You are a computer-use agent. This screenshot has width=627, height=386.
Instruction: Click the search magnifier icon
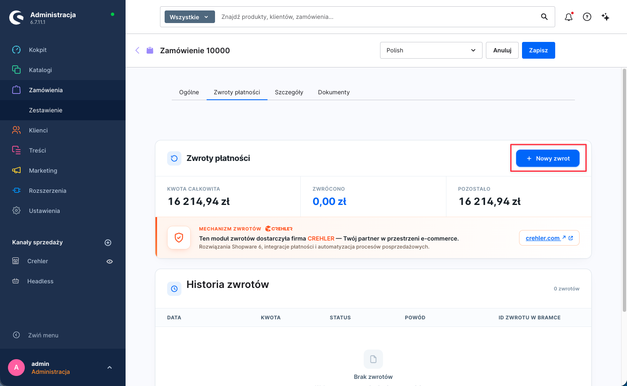544,17
